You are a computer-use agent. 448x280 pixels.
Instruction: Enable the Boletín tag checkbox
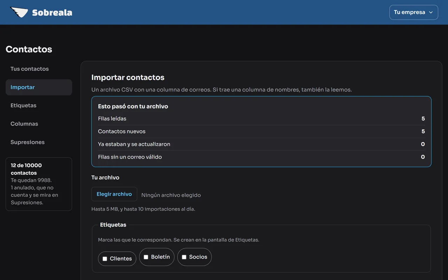146,257
